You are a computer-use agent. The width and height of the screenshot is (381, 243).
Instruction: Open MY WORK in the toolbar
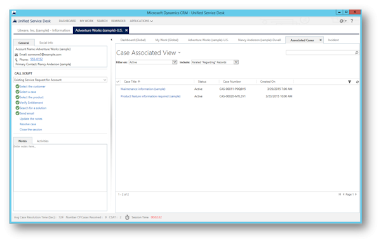pyautogui.click(x=86, y=21)
